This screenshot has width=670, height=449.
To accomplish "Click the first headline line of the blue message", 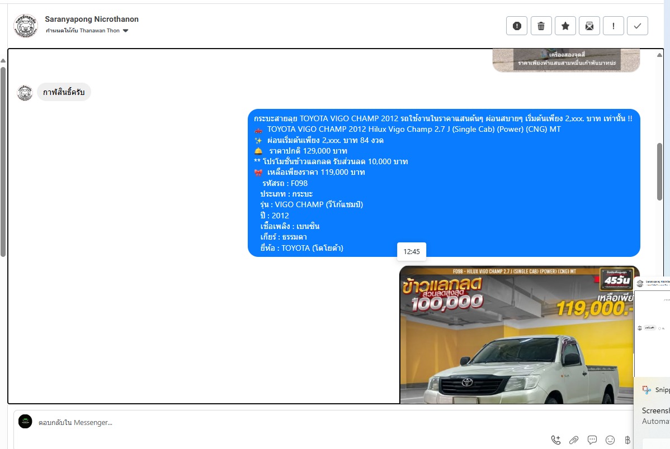I will [x=443, y=118].
